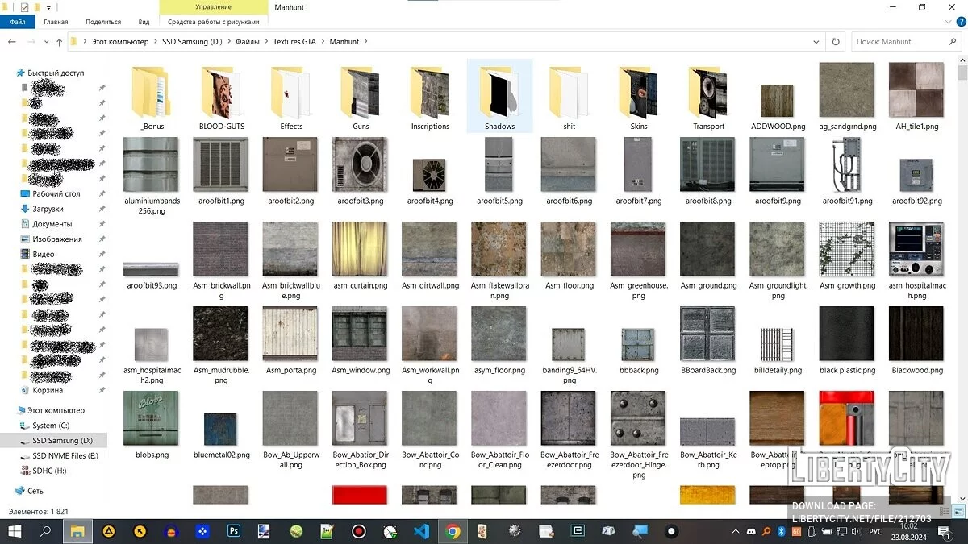Viewport: 968px width, 544px height.
Task: Open the Файл menu tab
Action: [x=18, y=22]
